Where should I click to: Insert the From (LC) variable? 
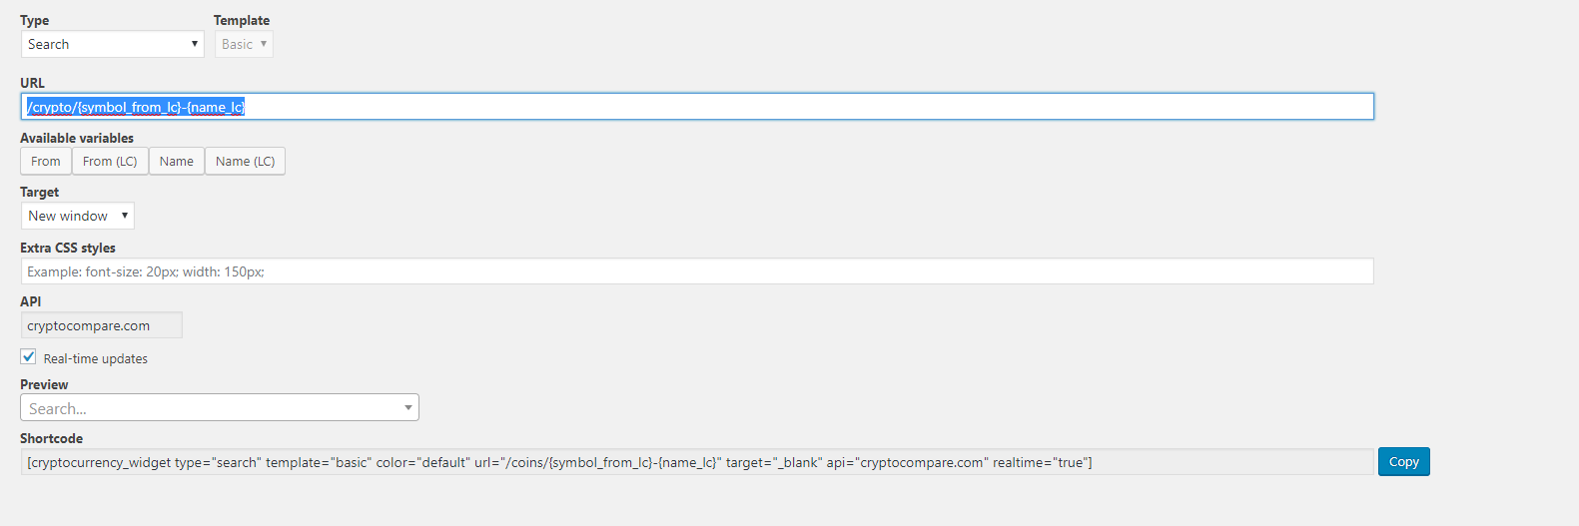110,162
